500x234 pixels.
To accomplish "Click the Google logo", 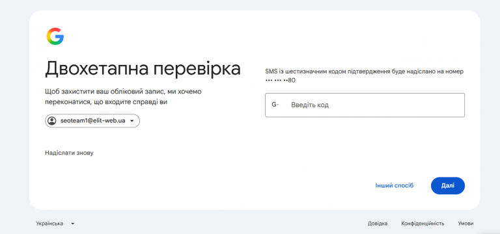I will [55, 36].
